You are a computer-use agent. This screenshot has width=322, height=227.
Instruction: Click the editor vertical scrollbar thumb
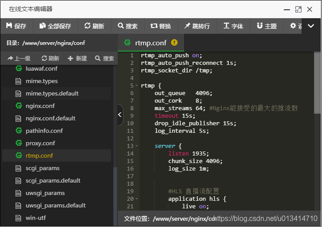(x=317, y=83)
